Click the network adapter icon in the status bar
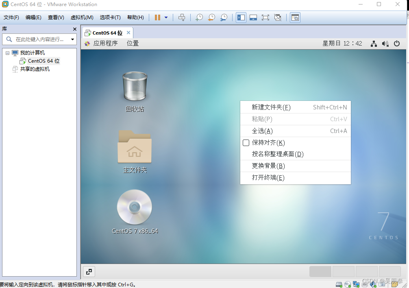This screenshot has height=288, width=409. (x=356, y=284)
